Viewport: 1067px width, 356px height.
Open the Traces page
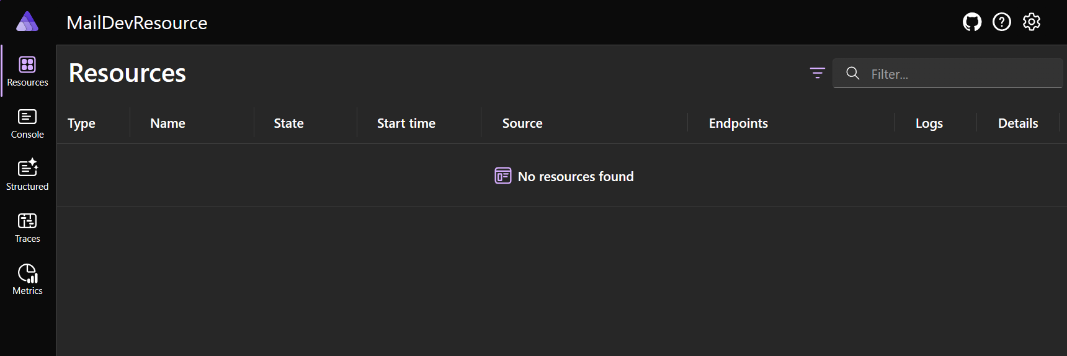pyautogui.click(x=27, y=228)
